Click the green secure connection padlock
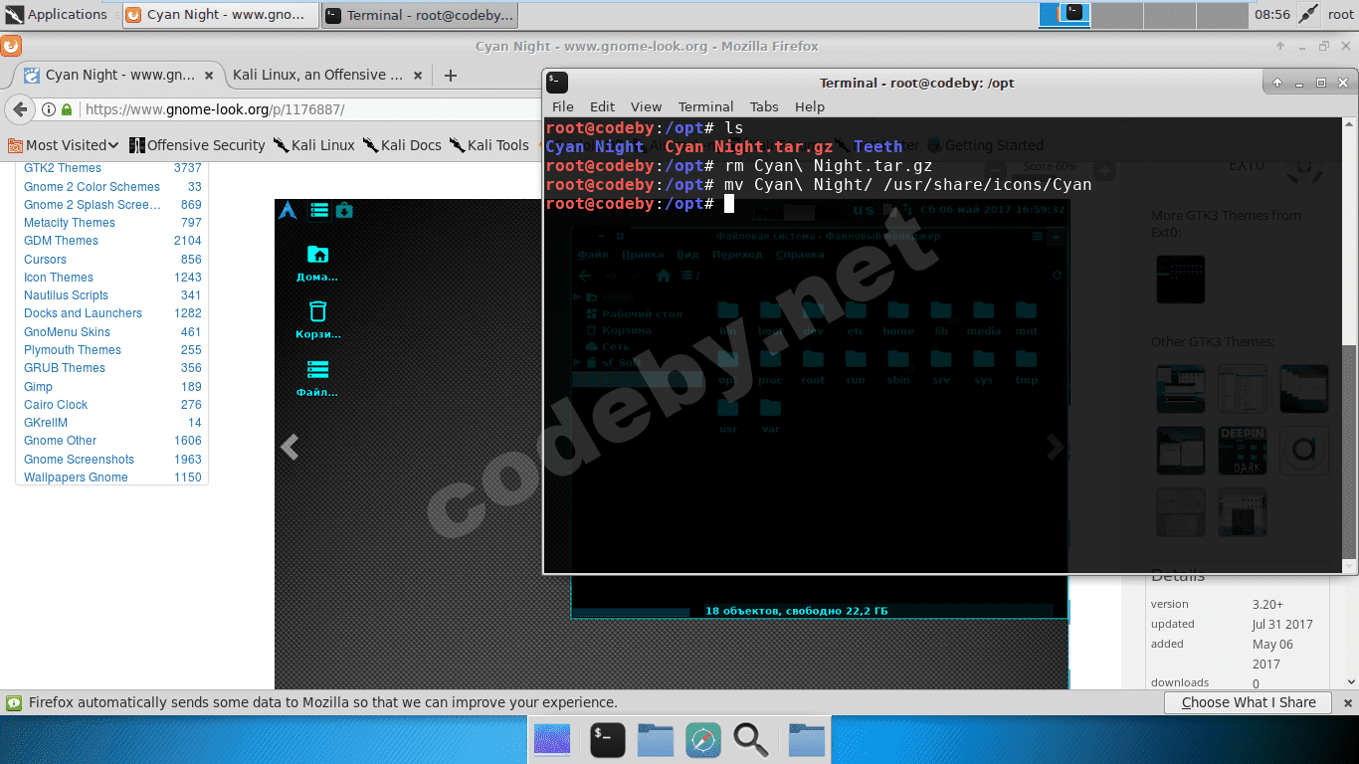This screenshot has height=764, width=1359. [x=67, y=109]
